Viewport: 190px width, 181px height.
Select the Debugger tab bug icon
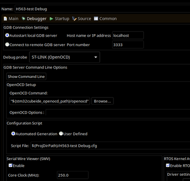coord(23,19)
